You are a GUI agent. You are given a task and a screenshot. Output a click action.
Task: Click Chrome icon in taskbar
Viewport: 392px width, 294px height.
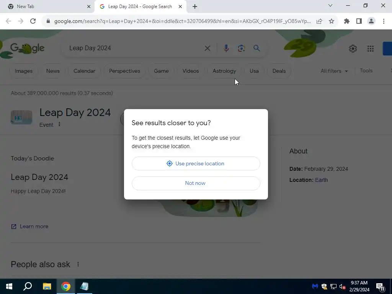pos(66,286)
